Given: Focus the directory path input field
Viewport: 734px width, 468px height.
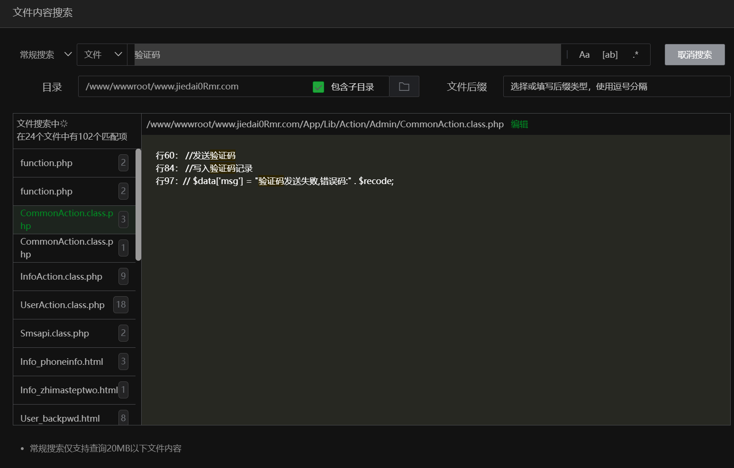Looking at the screenshot, I should [x=194, y=87].
